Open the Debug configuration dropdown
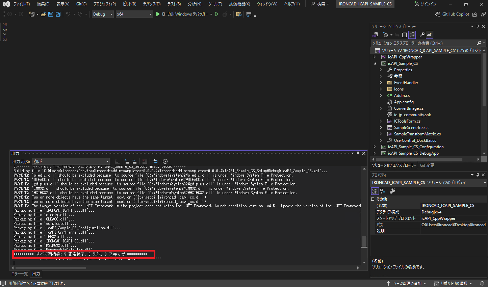Viewport: 488px width, 287px height. (x=103, y=14)
